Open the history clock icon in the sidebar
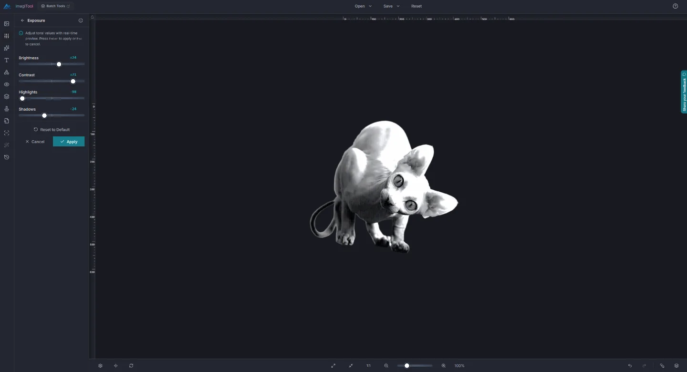The width and height of the screenshot is (687, 372). click(x=7, y=157)
